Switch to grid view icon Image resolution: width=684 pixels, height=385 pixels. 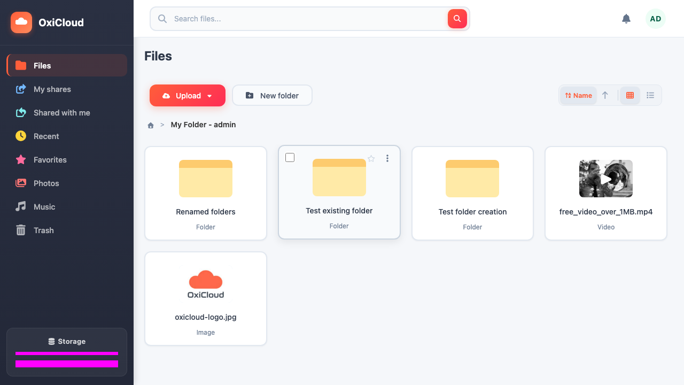(x=630, y=96)
